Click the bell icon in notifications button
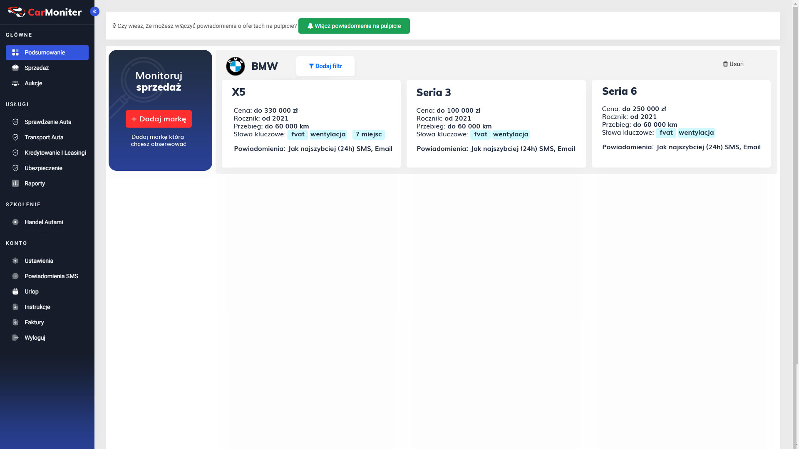The image size is (799, 449). 310,26
